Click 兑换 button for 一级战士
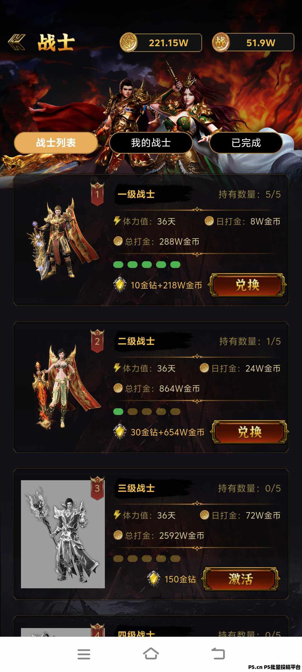 247,285
